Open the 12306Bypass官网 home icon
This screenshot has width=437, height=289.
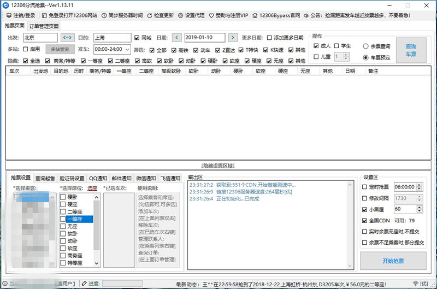[x=255, y=15]
